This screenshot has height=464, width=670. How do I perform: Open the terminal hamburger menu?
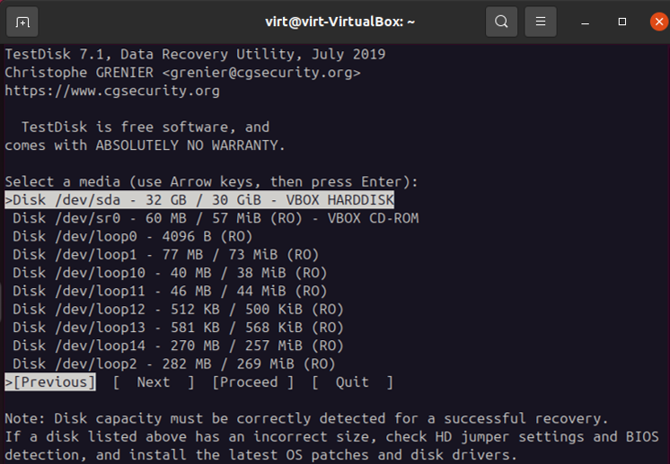point(541,22)
